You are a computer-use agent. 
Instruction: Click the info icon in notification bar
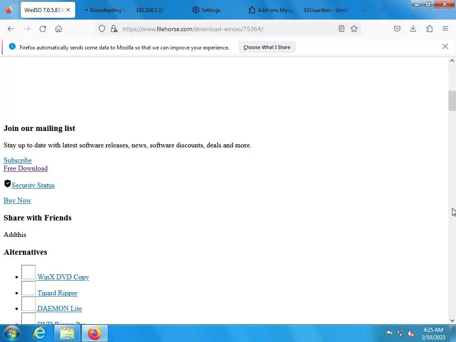[12, 46]
